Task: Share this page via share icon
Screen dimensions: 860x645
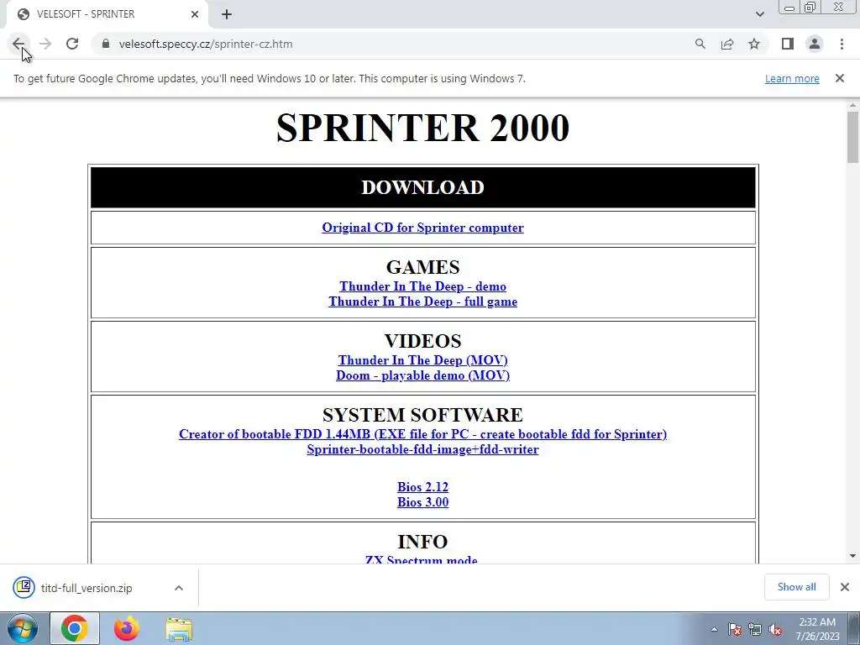Action: [727, 44]
